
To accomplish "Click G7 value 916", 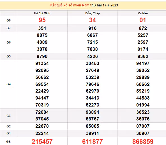I will click(93, 28).
